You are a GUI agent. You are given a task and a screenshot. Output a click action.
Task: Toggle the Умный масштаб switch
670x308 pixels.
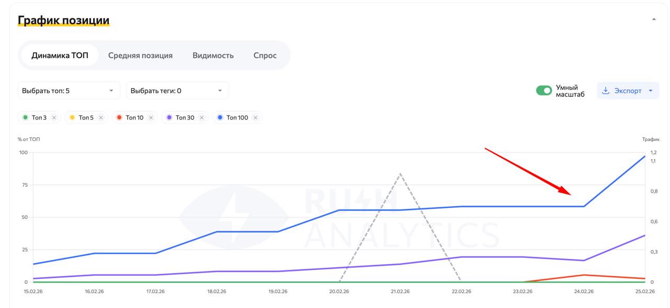point(544,91)
